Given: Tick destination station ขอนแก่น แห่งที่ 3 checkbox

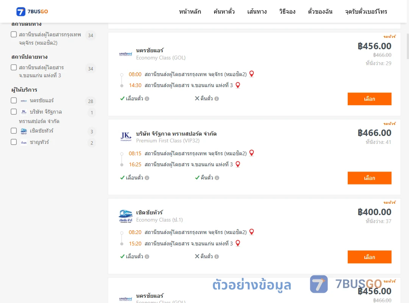Looking at the screenshot, I should 14,67.
